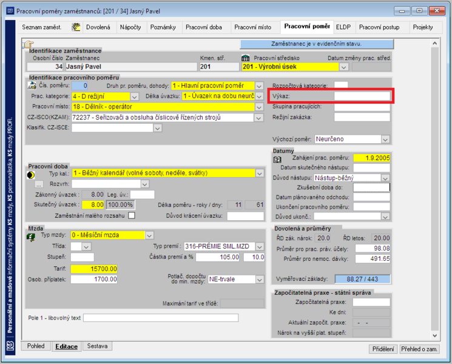Click the Částka prémií 105.00 field

coord(218,257)
